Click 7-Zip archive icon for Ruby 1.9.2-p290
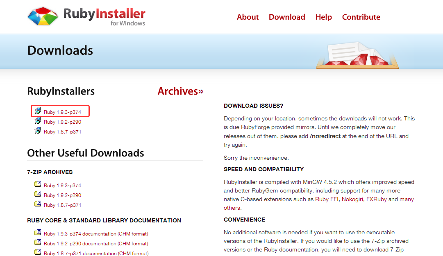Viewport: 443px width, 256px height. (38, 195)
